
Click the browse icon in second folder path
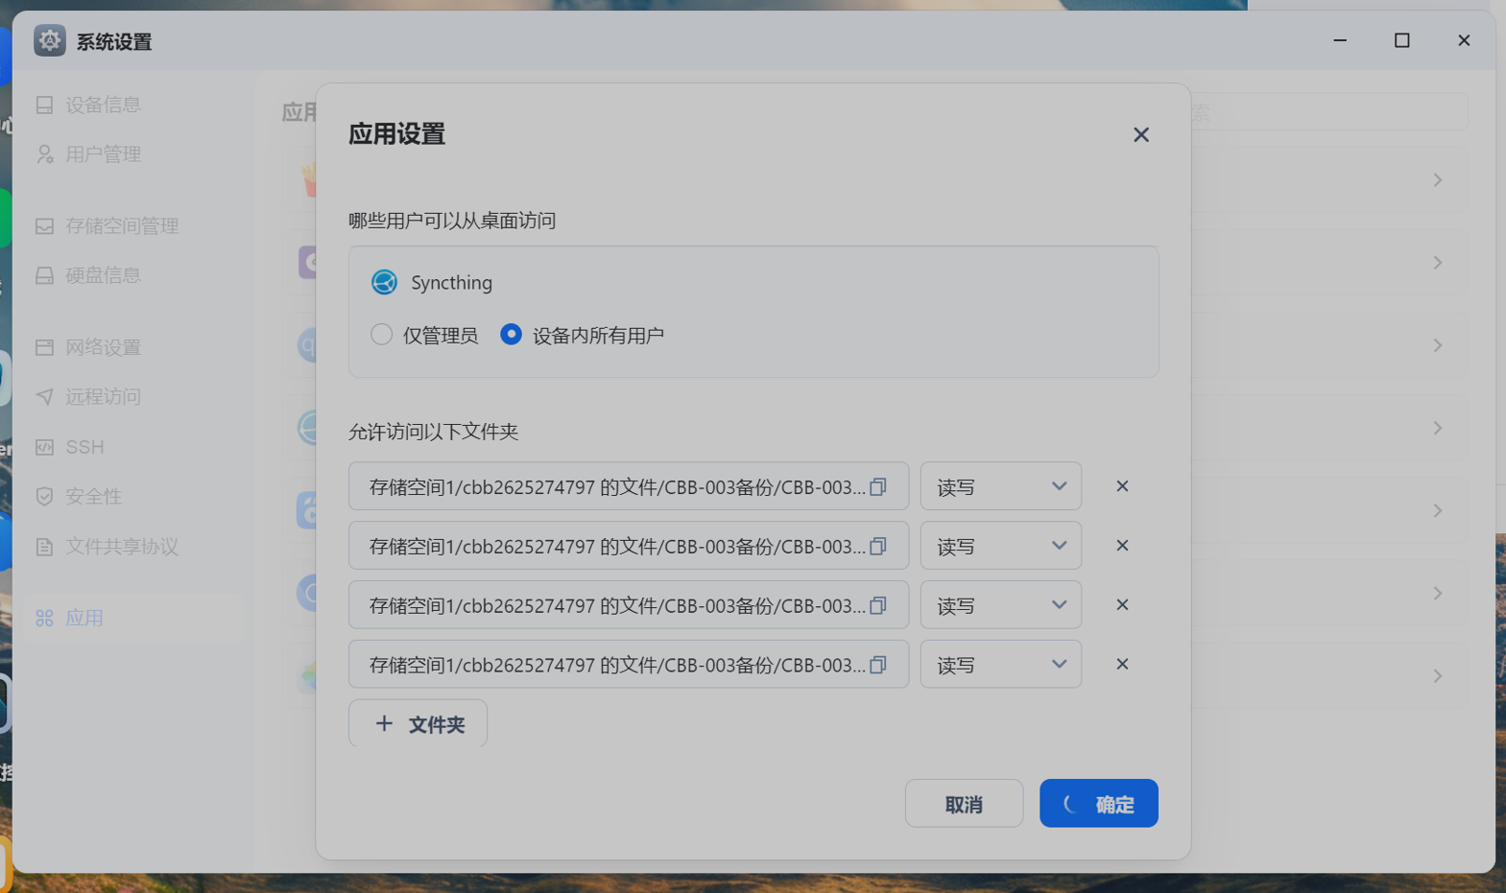coord(878,546)
